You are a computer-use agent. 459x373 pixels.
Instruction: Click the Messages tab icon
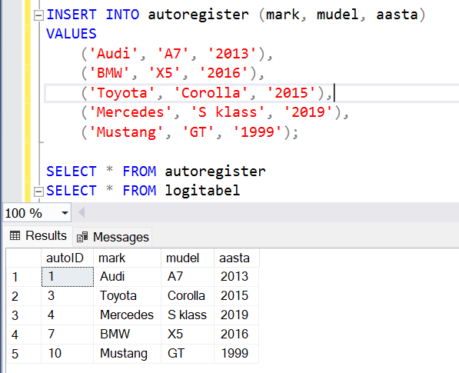pyautogui.click(x=82, y=237)
